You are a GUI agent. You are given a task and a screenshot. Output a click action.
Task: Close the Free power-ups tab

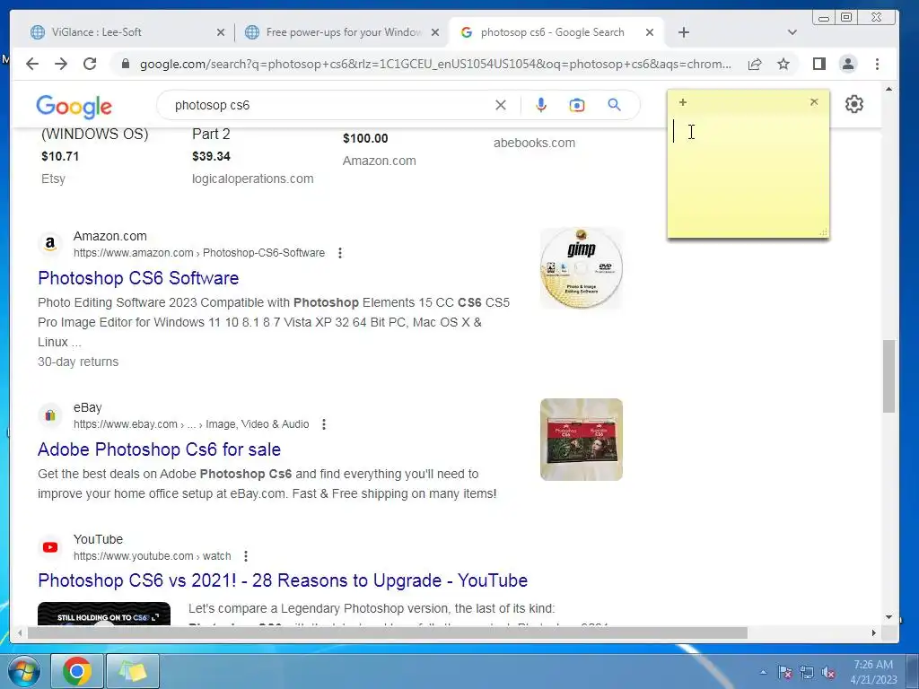click(x=435, y=32)
